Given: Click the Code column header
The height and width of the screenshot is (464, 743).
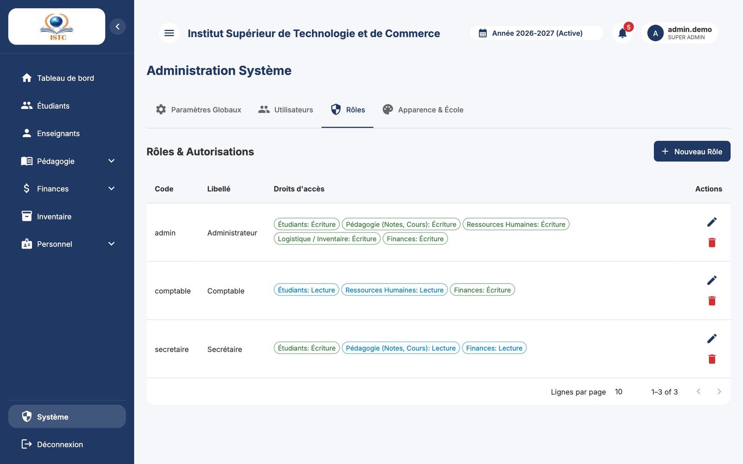Looking at the screenshot, I should click(164, 189).
